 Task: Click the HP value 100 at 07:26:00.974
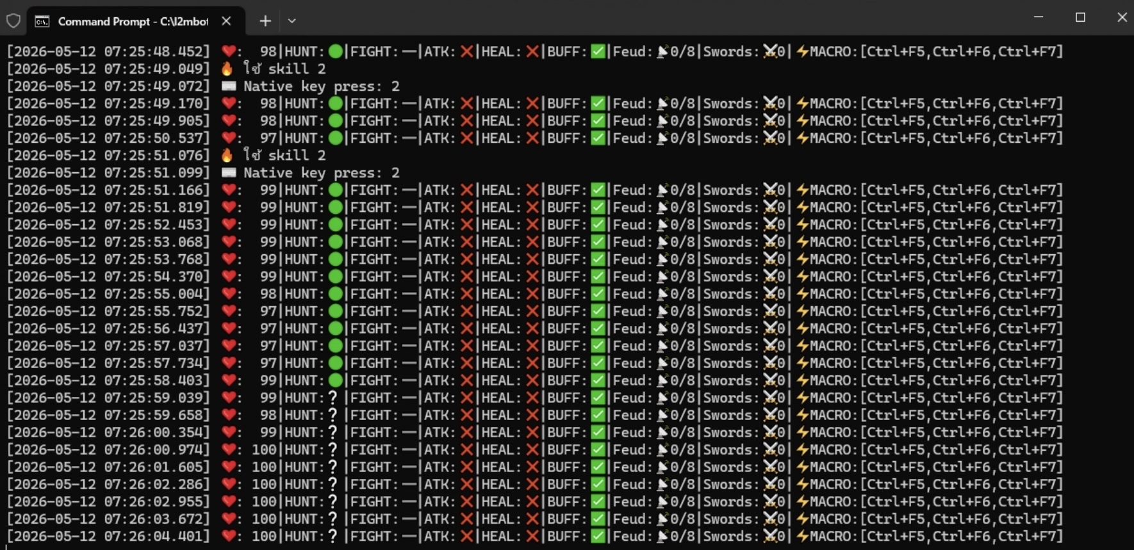[x=264, y=449]
